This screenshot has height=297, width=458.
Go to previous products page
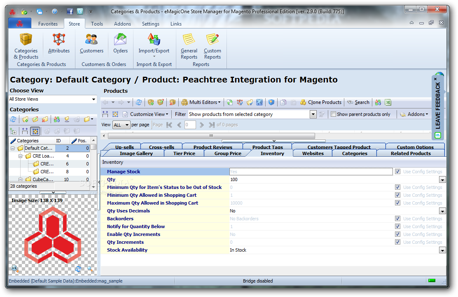coord(179,125)
